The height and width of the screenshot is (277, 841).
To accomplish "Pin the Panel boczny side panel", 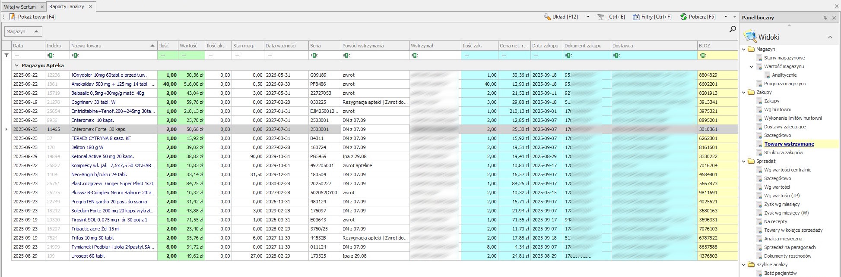I will click(825, 18).
